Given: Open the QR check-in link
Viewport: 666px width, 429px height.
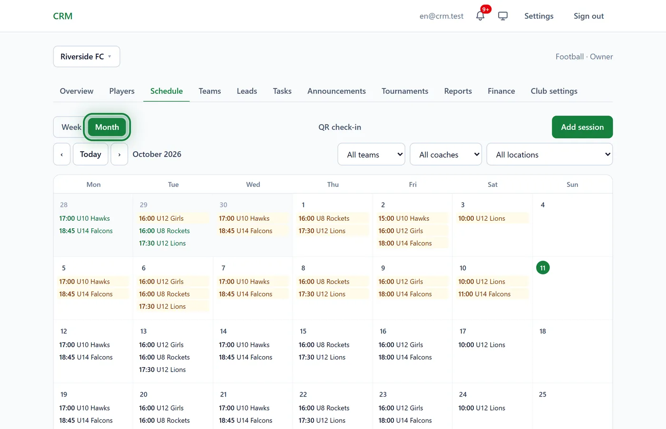Looking at the screenshot, I should pos(340,127).
